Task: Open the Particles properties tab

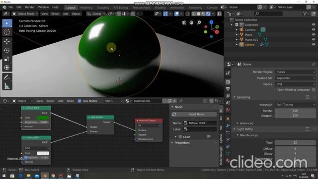Action: click(228, 133)
